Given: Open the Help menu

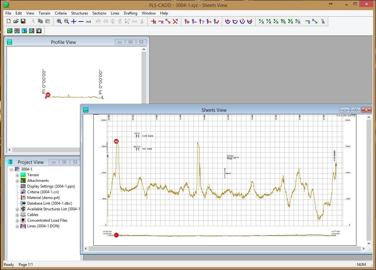Looking at the screenshot, I should [164, 13].
